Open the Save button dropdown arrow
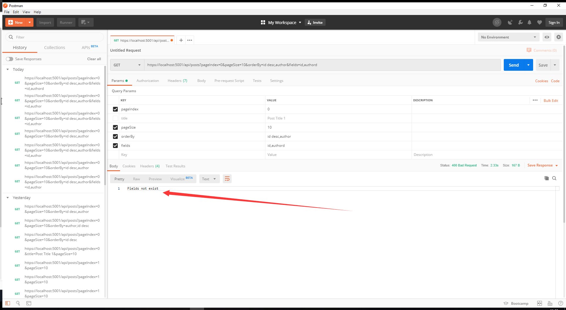 click(x=555, y=65)
